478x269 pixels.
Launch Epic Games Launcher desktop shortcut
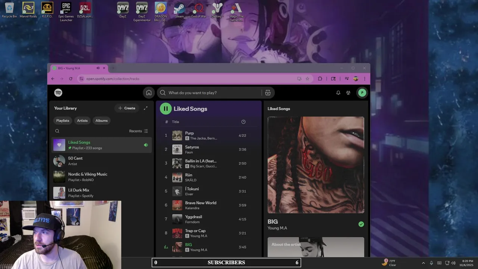[66, 12]
